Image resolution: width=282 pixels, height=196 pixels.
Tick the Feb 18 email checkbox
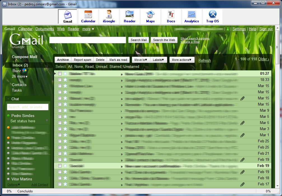60,178
